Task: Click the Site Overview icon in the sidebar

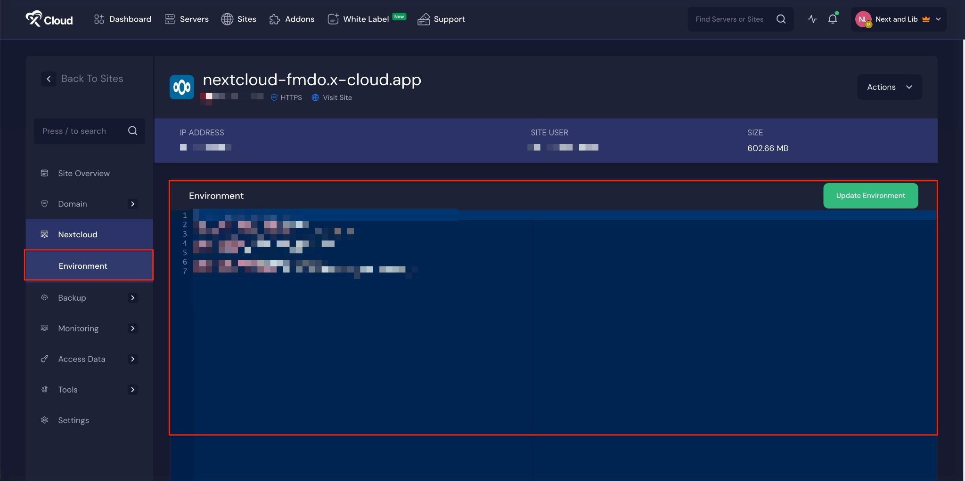Action: tap(44, 173)
